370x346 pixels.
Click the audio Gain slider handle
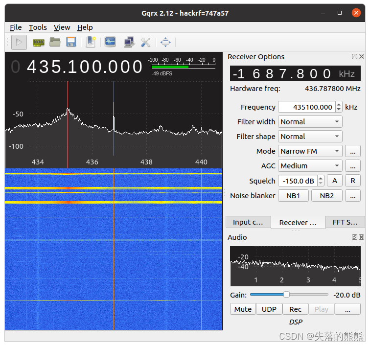(286, 294)
